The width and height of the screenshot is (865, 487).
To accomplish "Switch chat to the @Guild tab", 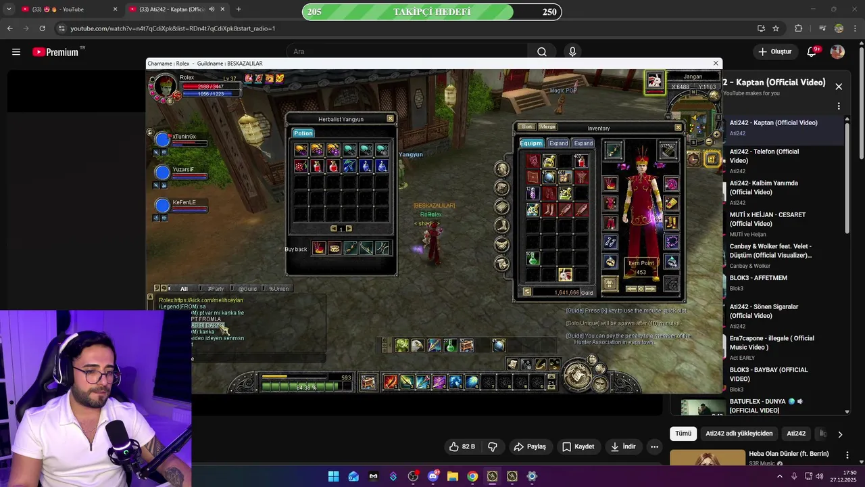I will click(247, 289).
